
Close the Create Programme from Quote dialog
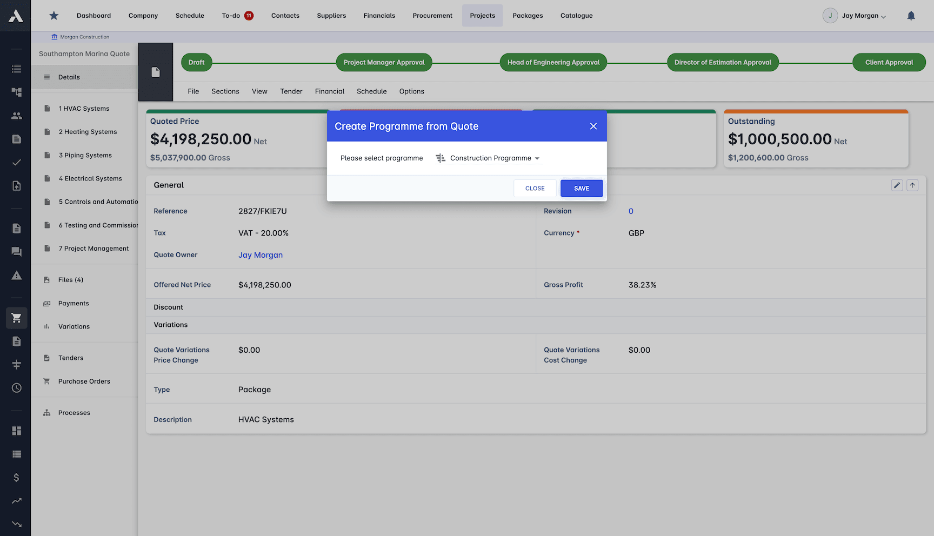(593, 126)
